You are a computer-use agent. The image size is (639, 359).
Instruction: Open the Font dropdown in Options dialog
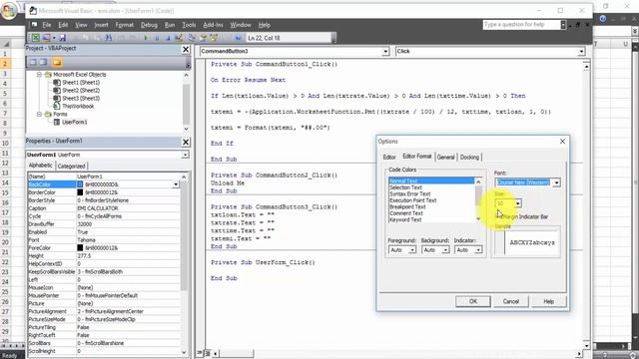point(556,182)
